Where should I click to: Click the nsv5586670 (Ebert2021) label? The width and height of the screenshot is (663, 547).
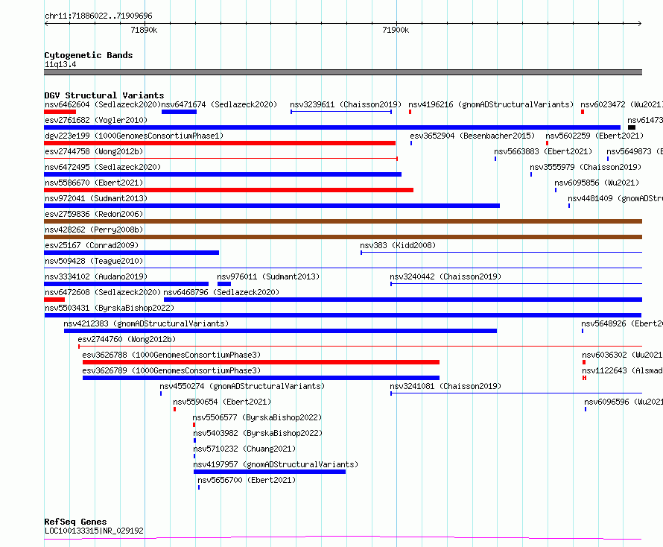[94, 183]
